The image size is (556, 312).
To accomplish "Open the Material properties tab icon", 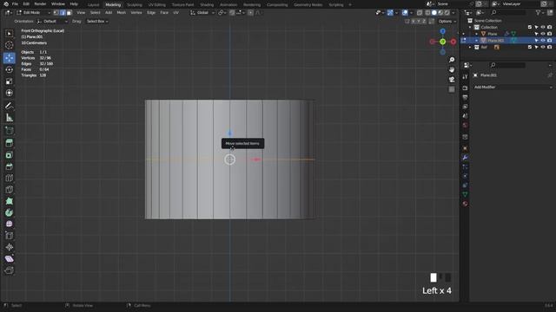I will [466, 204].
